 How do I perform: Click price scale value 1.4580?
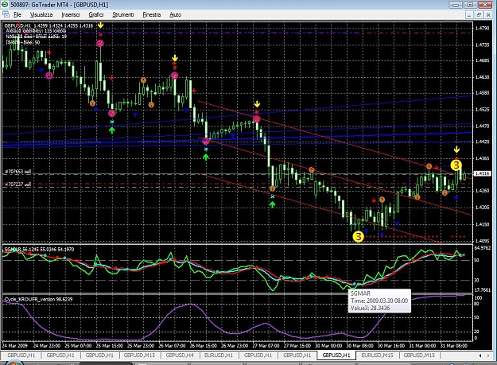[483, 93]
